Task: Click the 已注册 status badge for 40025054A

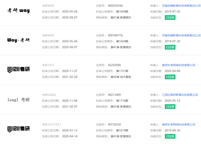Action: (170, 17)
